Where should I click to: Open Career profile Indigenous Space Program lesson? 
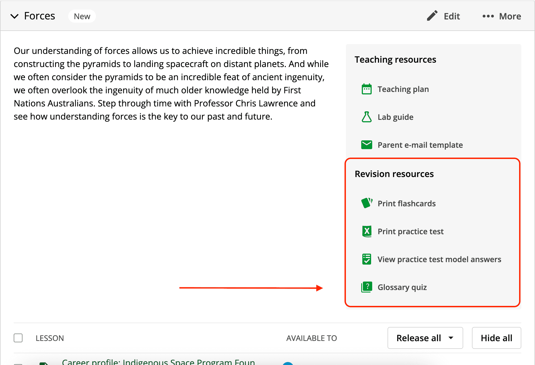pyautogui.click(x=158, y=362)
